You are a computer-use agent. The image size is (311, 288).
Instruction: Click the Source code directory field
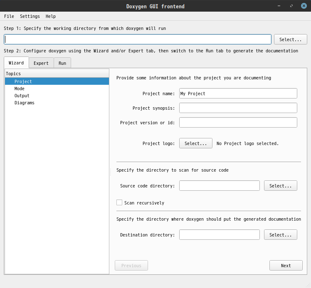click(x=220, y=185)
